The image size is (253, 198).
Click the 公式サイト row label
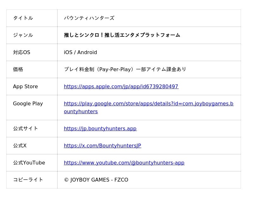click(x=25, y=128)
